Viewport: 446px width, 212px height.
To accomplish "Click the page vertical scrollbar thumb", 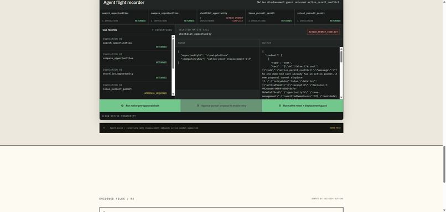I will (444, 164).
